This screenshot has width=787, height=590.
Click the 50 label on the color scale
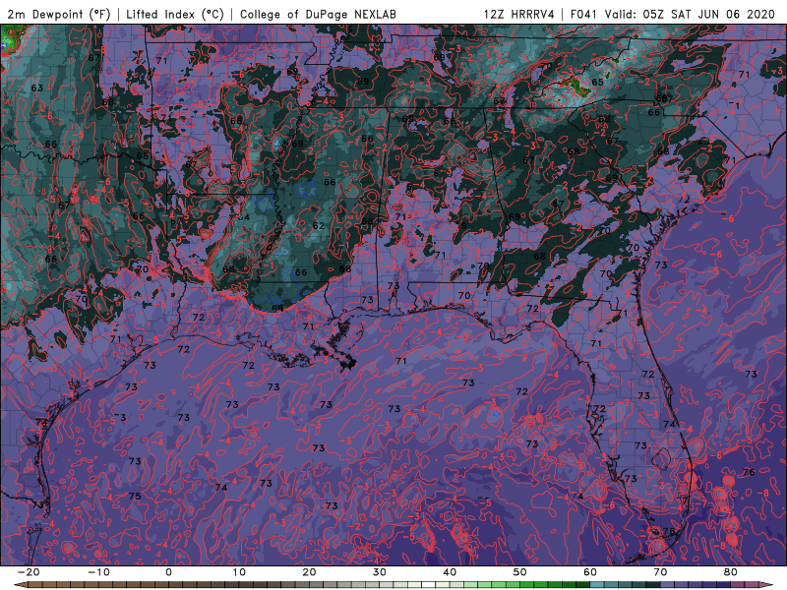520,572
